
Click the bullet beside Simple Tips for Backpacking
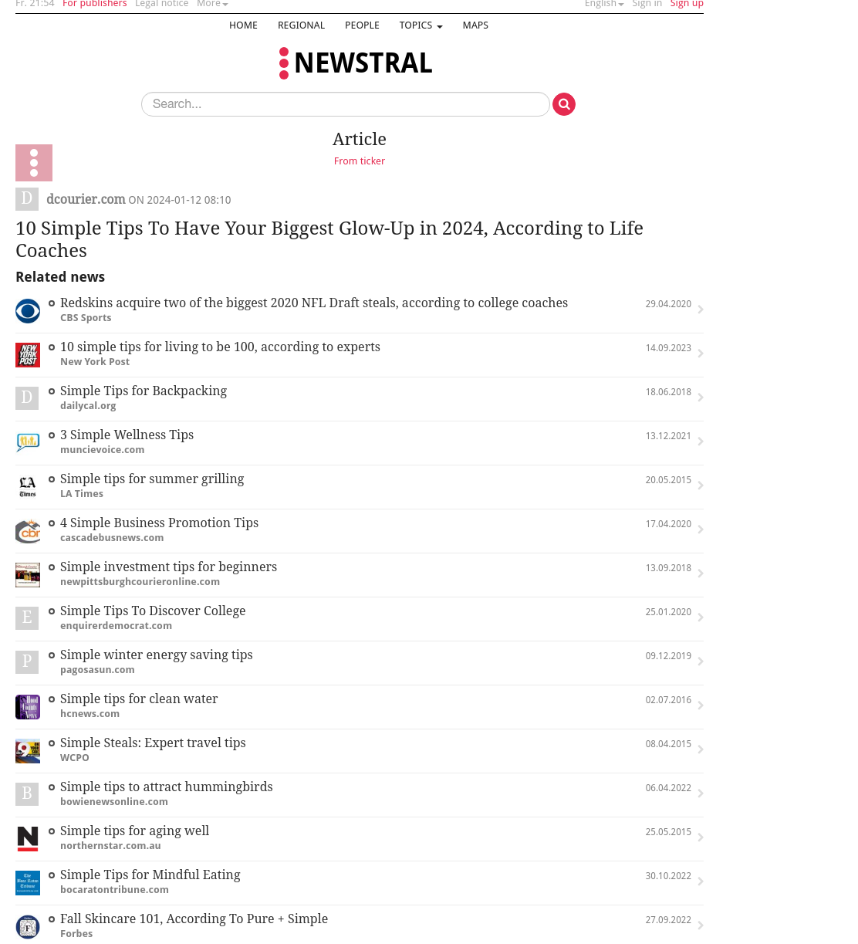52,391
